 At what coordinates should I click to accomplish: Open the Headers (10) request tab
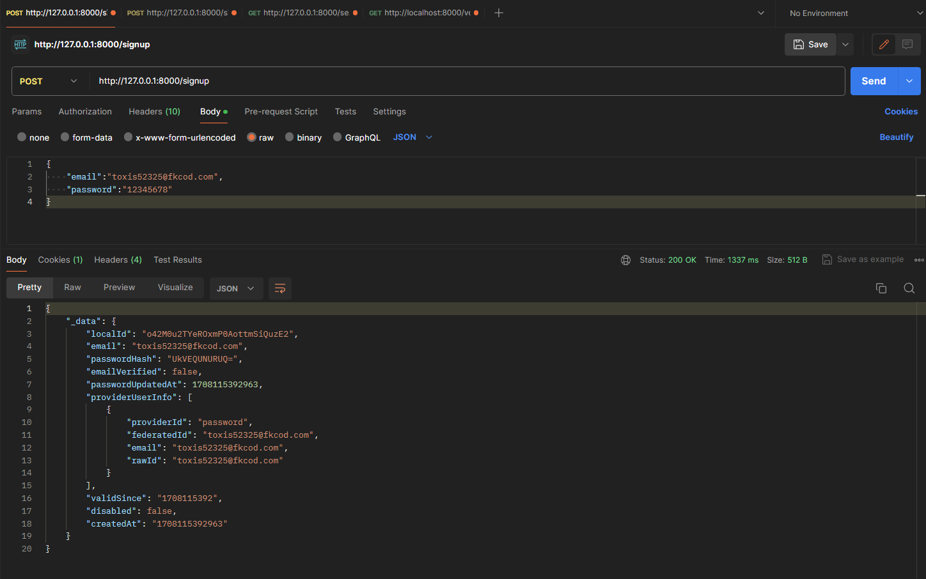tap(155, 111)
